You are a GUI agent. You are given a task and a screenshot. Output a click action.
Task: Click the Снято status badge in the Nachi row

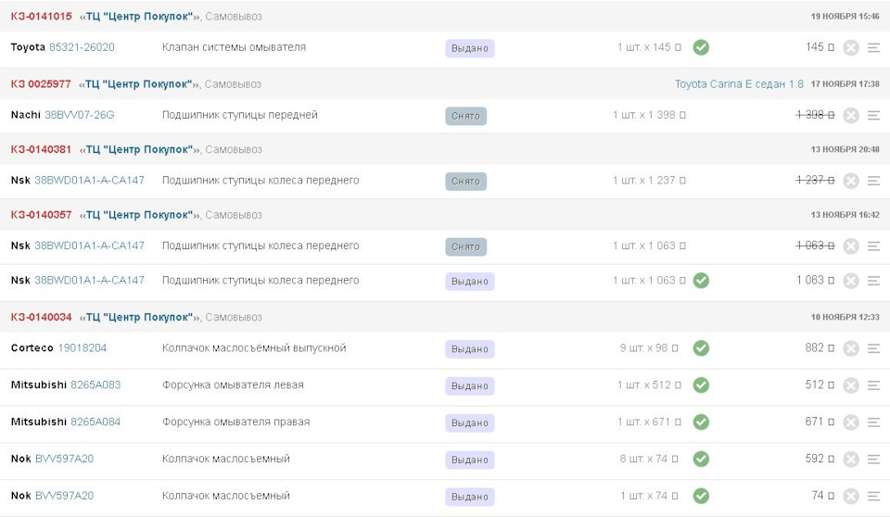click(x=465, y=116)
